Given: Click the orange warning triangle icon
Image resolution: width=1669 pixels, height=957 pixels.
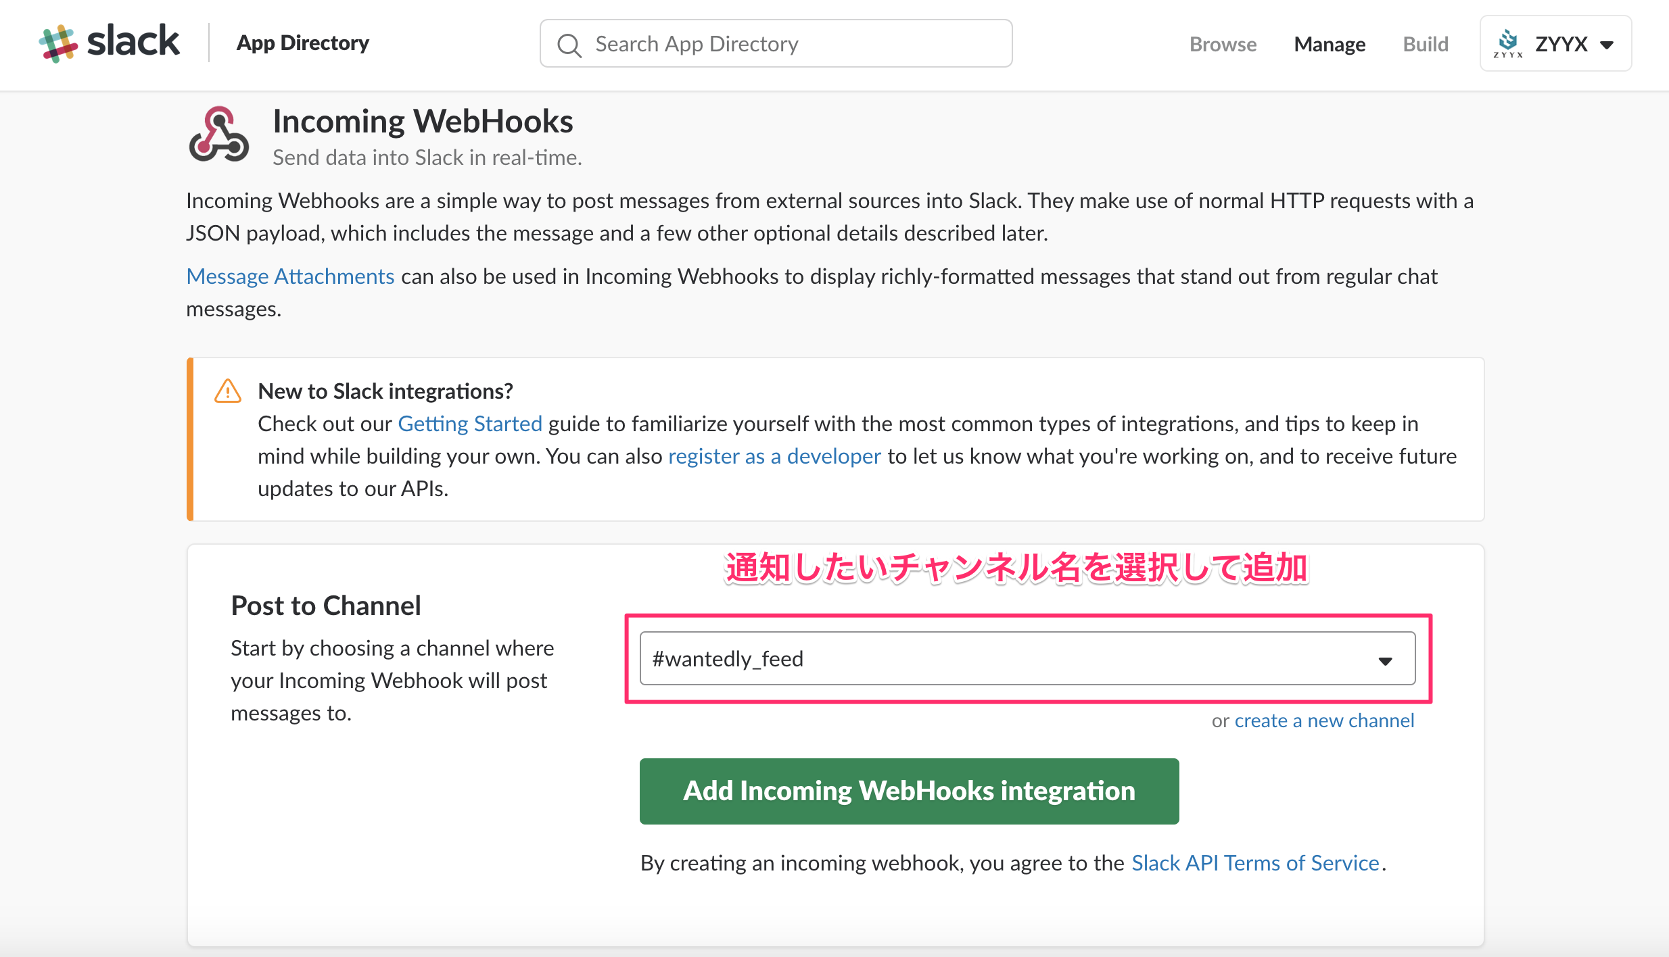Looking at the screenshot, I should (x=228, y=391).
